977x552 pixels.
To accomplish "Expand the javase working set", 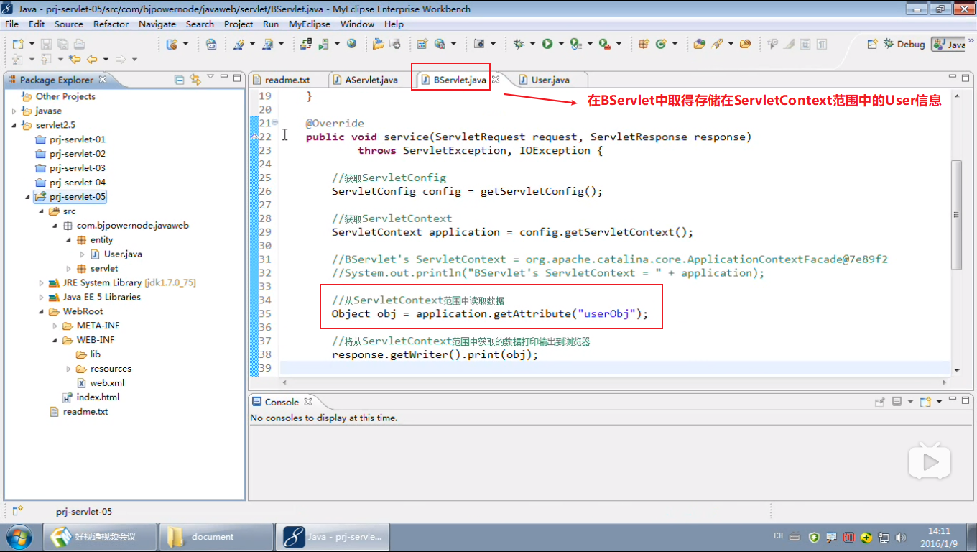I will point(14,111).
